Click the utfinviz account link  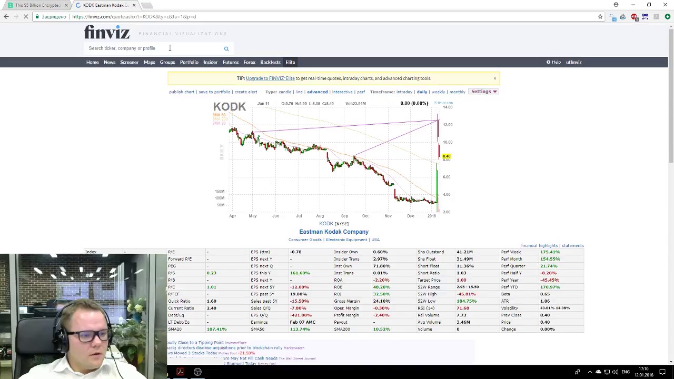[573, 62]
